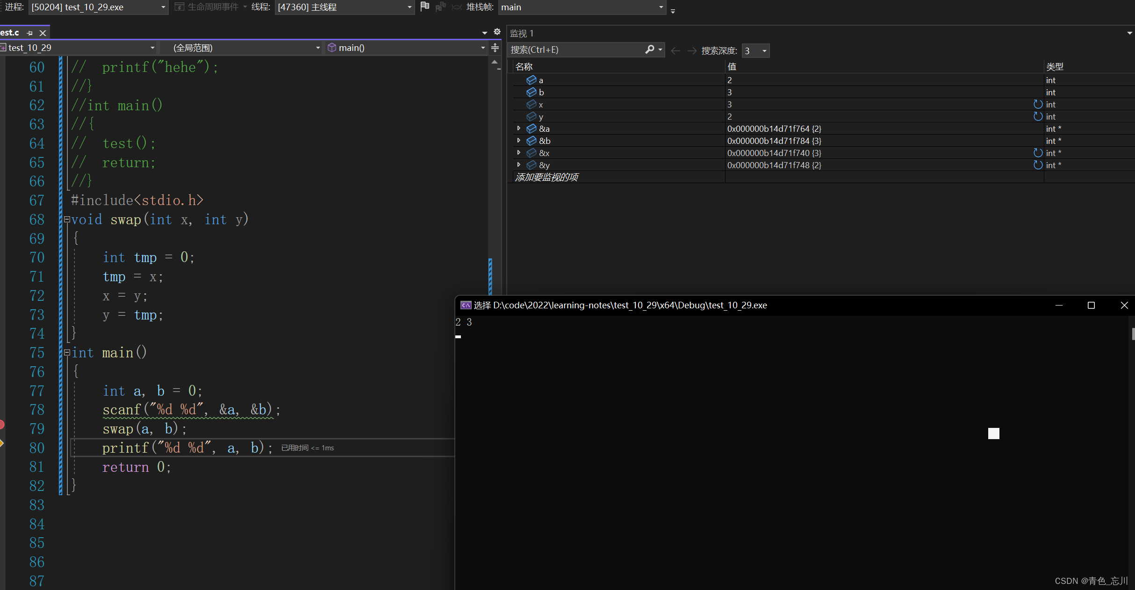This screenshot has height=590, width=1135.
Task: Click the printf statement on line 80
Action: point(187,448)
